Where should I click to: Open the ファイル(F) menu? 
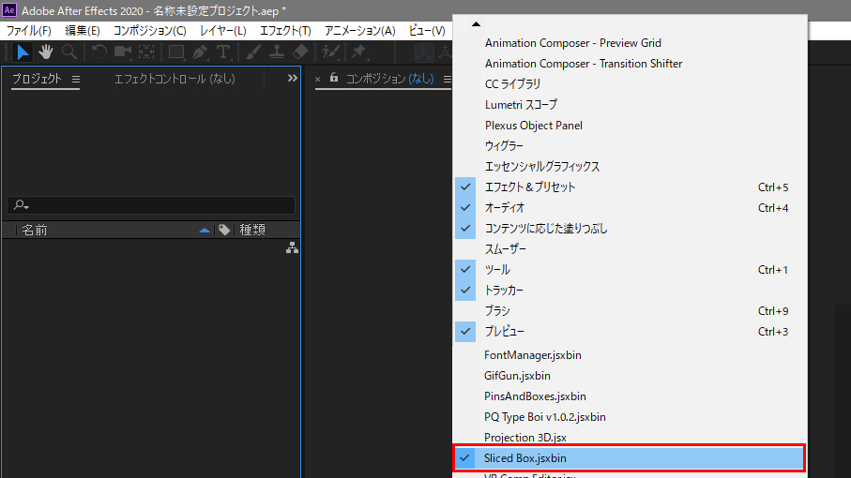[29, 31]
